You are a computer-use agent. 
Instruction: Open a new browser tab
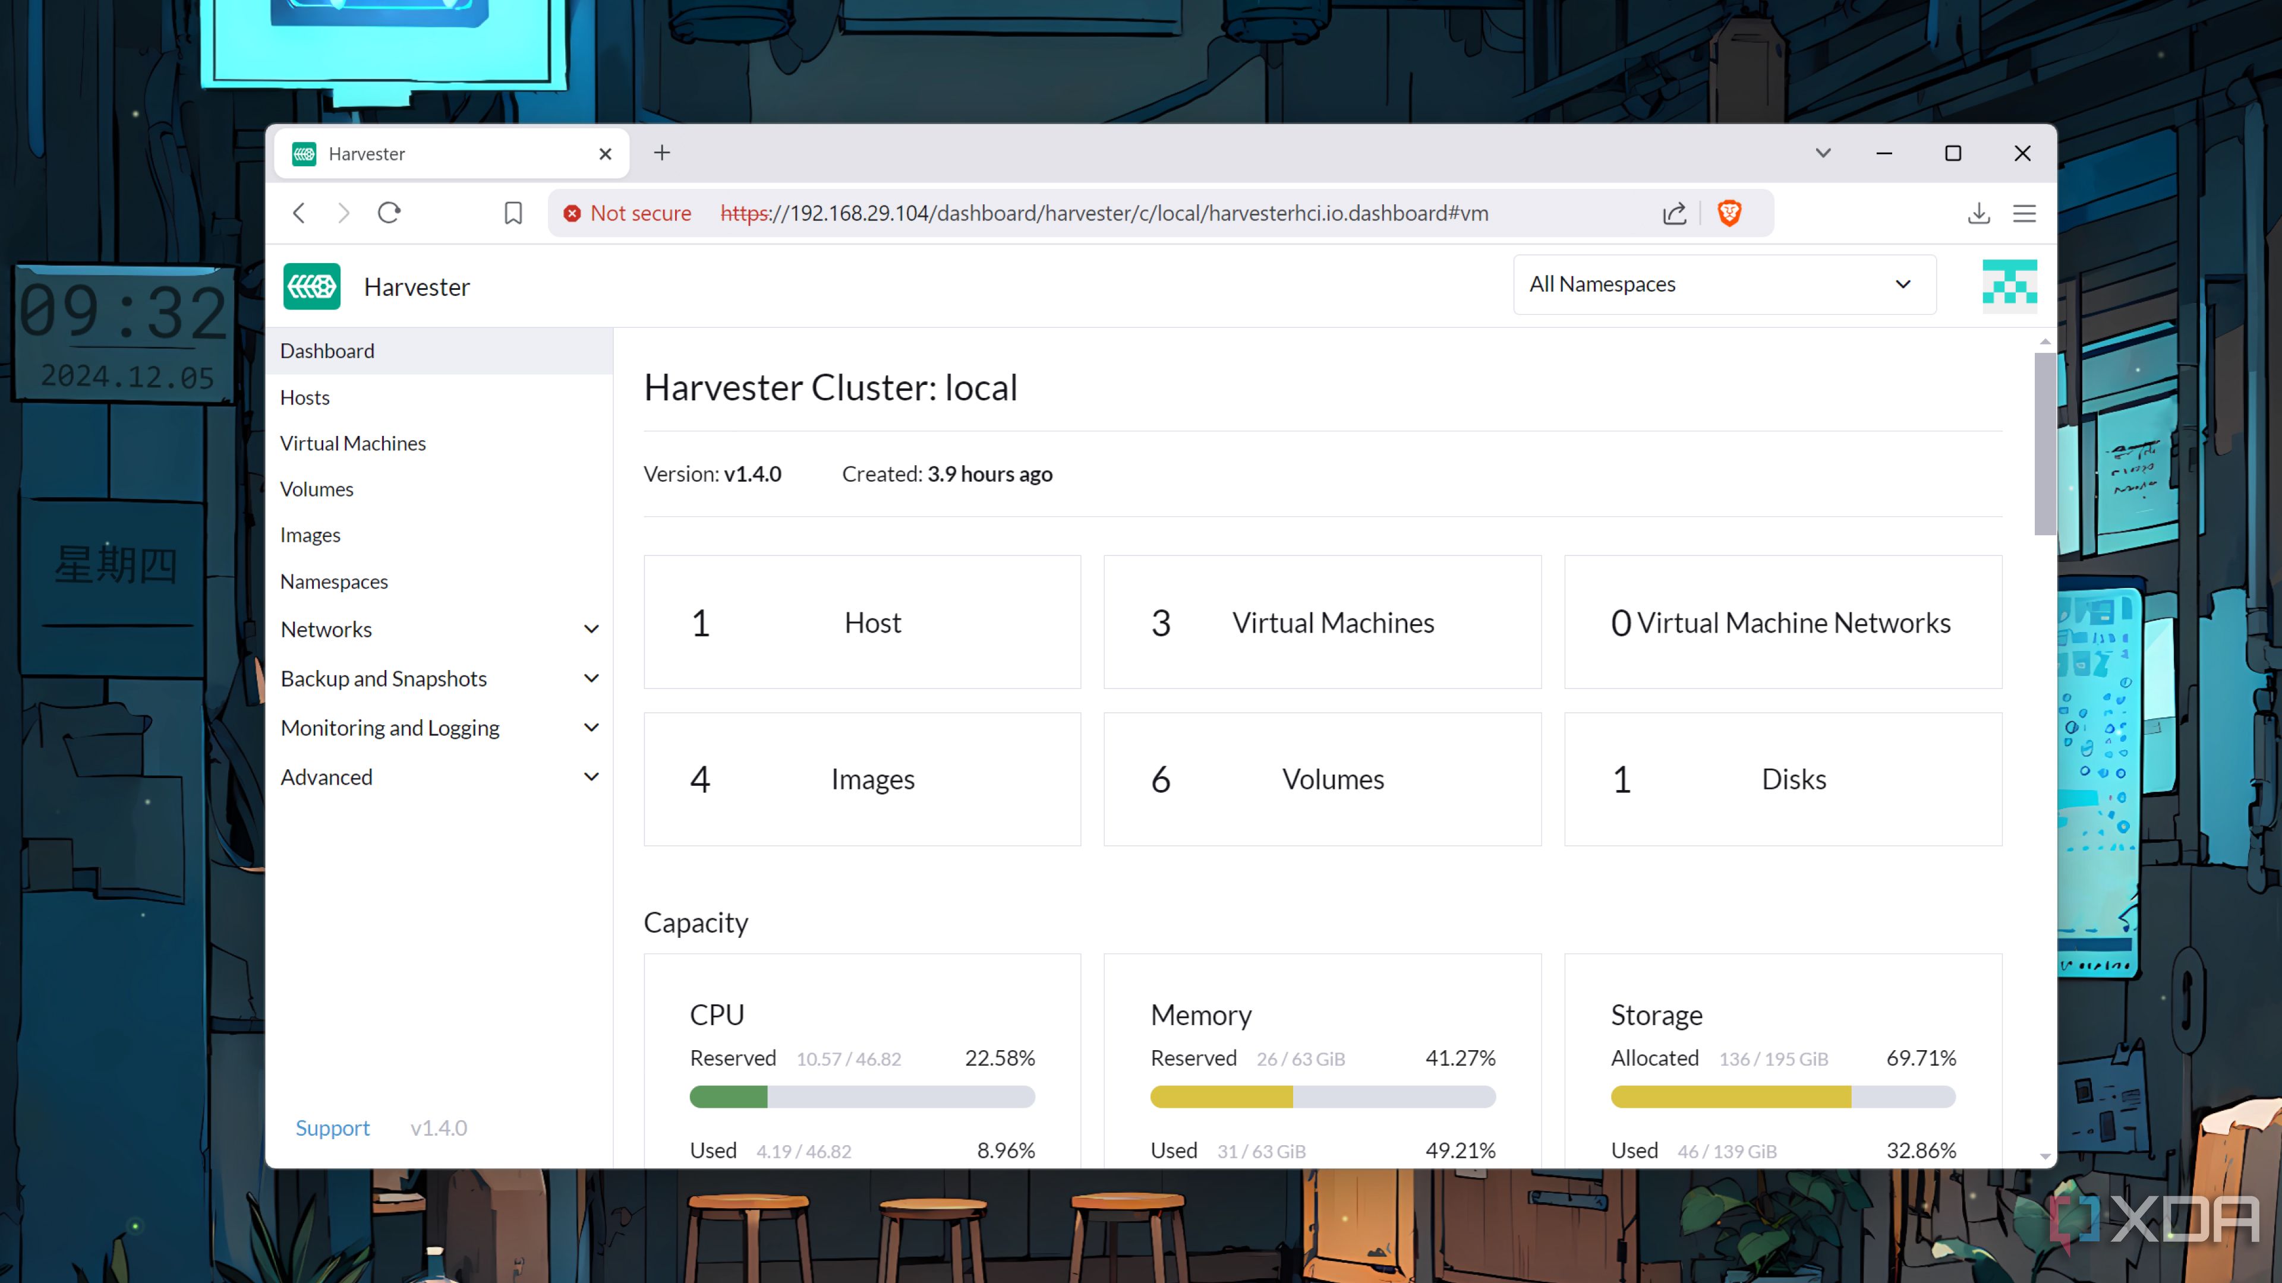click(662, 153)
